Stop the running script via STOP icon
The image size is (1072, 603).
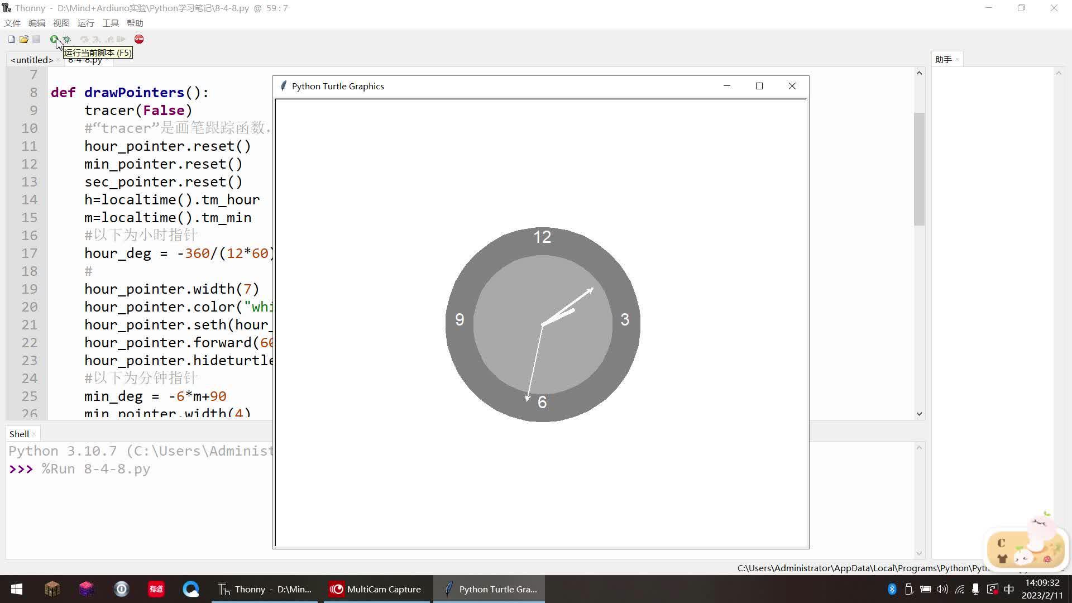(x=139, y=39)
